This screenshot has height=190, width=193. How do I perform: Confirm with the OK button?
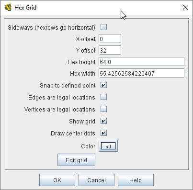pos(57,180)
